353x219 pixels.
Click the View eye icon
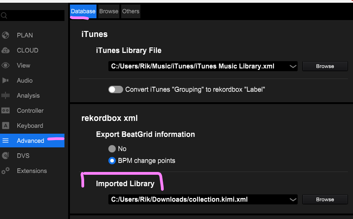click(5, 65)
